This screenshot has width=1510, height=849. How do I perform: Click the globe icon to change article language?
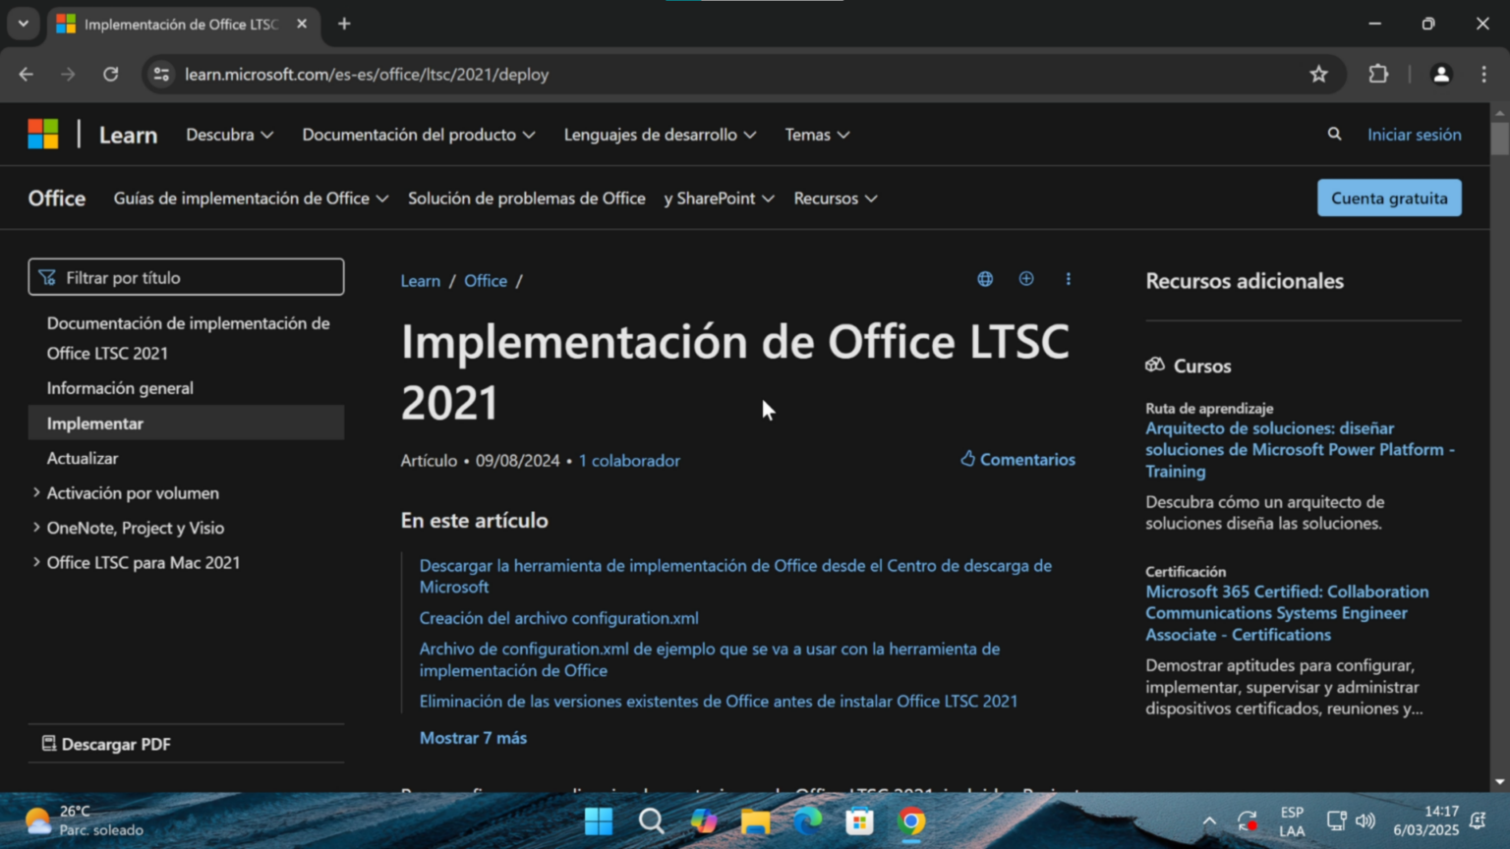pos(984,279)
